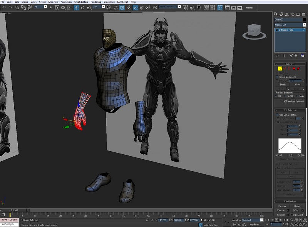The height and width of the screenshot is (227, 308).
Task: Click the Undo arrow in the main toolbar
Action: [4, 7]
